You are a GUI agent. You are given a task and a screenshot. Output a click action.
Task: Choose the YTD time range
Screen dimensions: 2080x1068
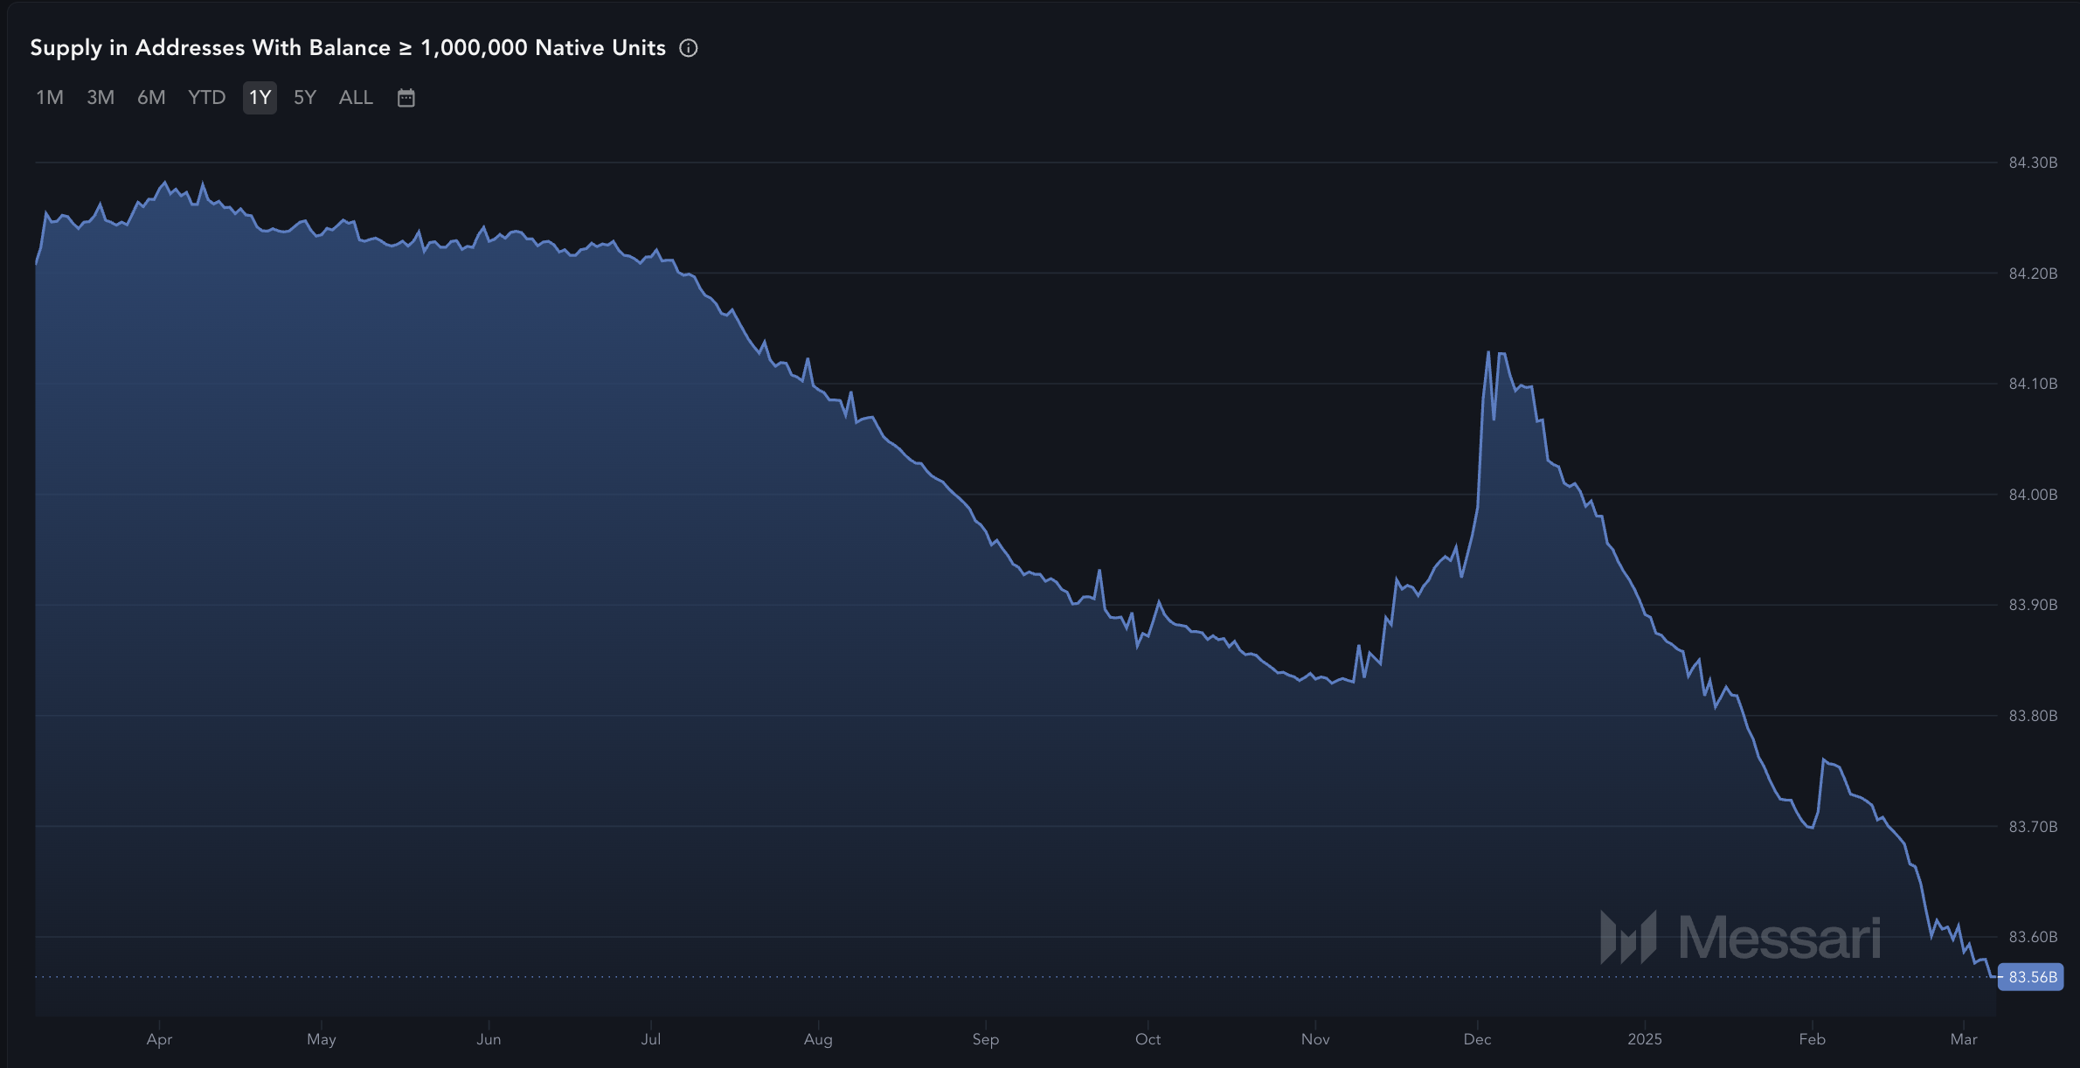[206, 98]
